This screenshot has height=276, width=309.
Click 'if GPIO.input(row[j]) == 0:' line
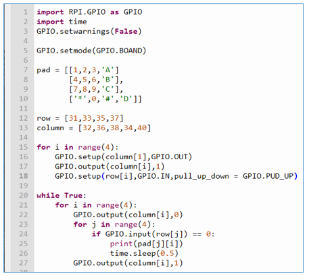click(x=153, y=234)
